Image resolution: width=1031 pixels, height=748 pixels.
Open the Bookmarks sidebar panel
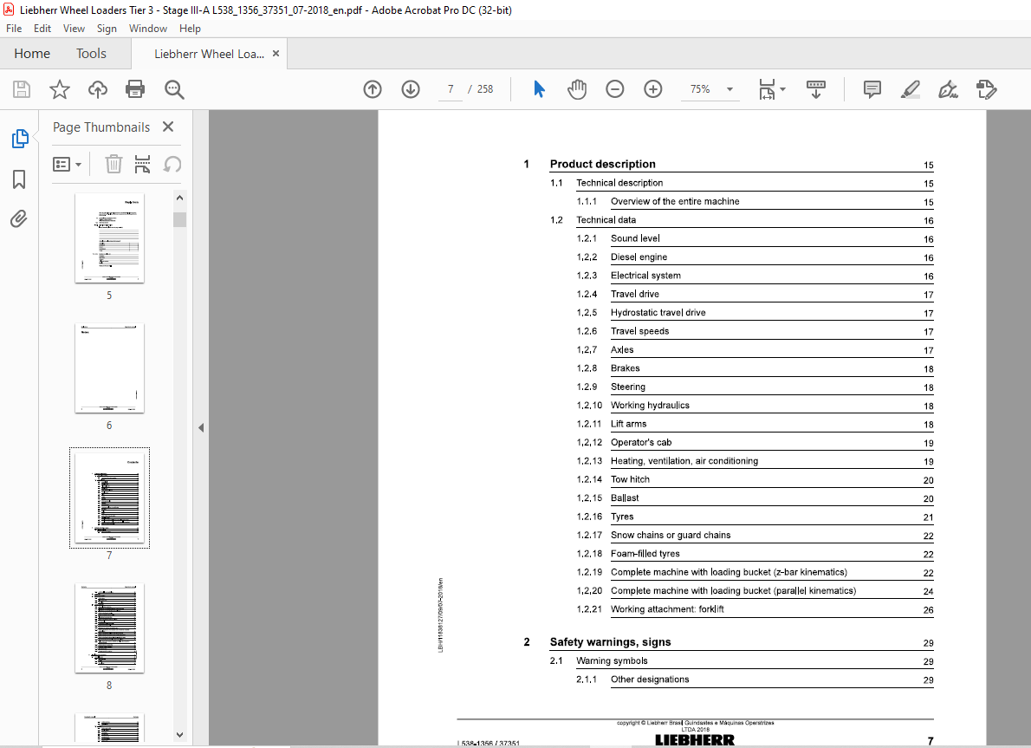click(x=19, y=179)
